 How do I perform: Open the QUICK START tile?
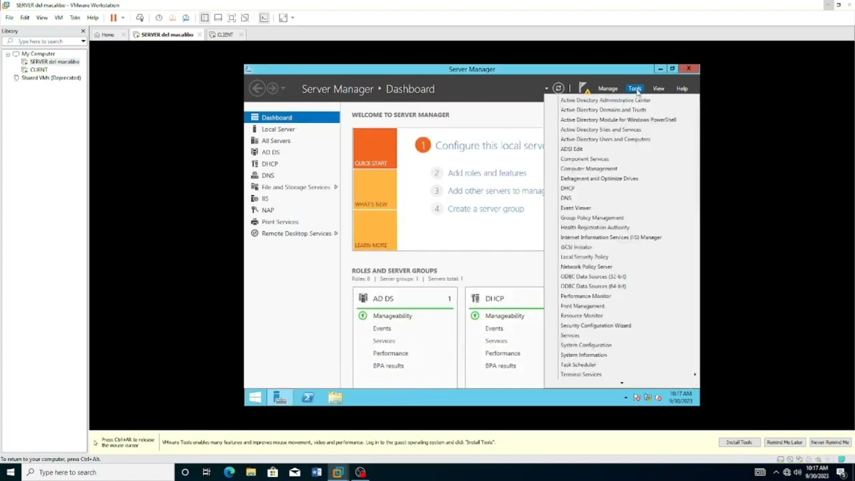(x=375, y=148)
